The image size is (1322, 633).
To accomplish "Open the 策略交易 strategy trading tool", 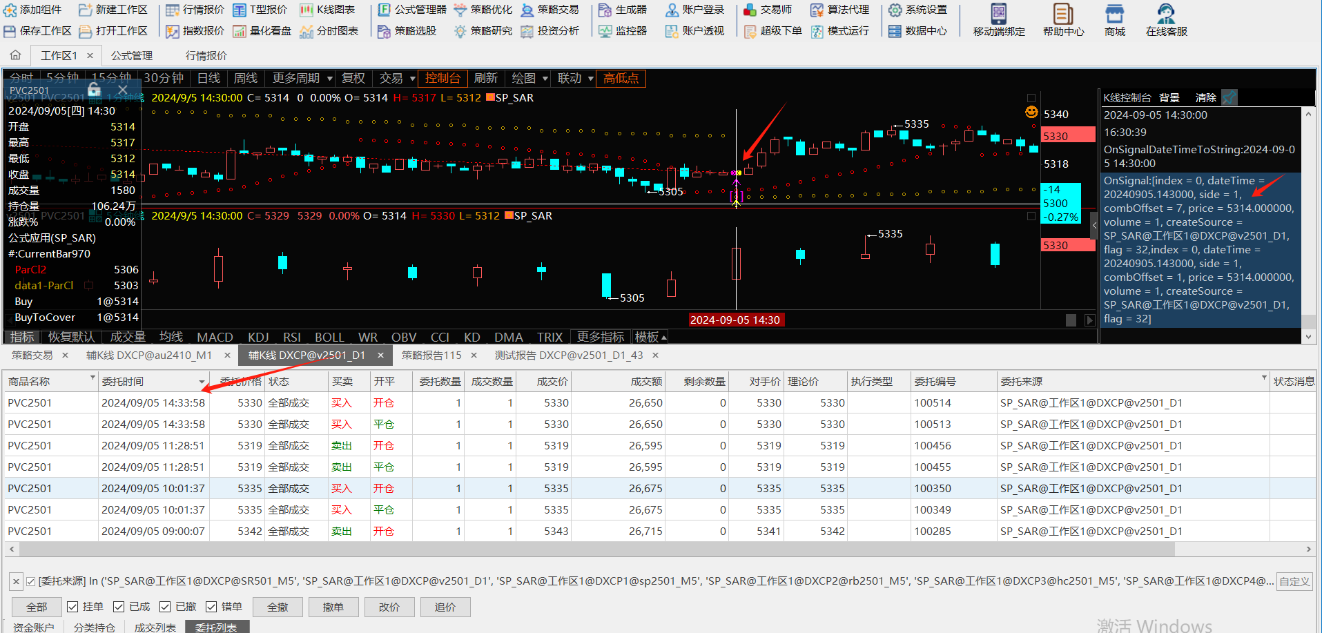I will 550,10.
